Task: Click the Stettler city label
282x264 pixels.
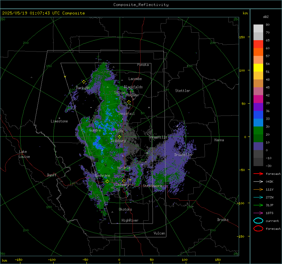Action: click(183, 91)
